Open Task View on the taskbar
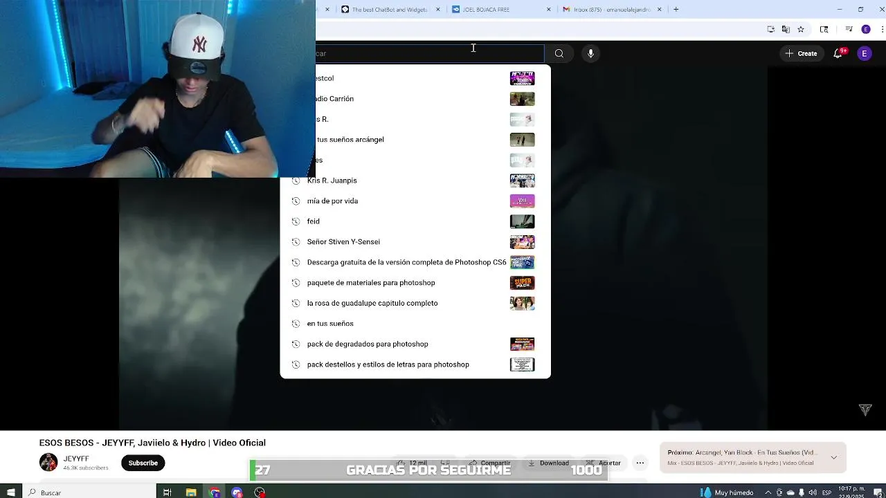This screenshot has height=498, width=886. point(167,492)
